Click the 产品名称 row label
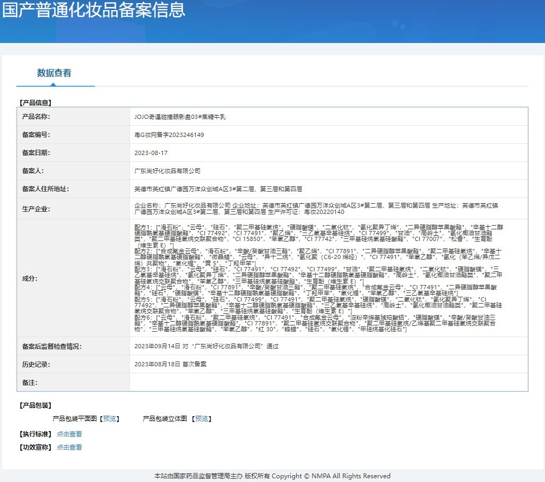 pos(36,117)
